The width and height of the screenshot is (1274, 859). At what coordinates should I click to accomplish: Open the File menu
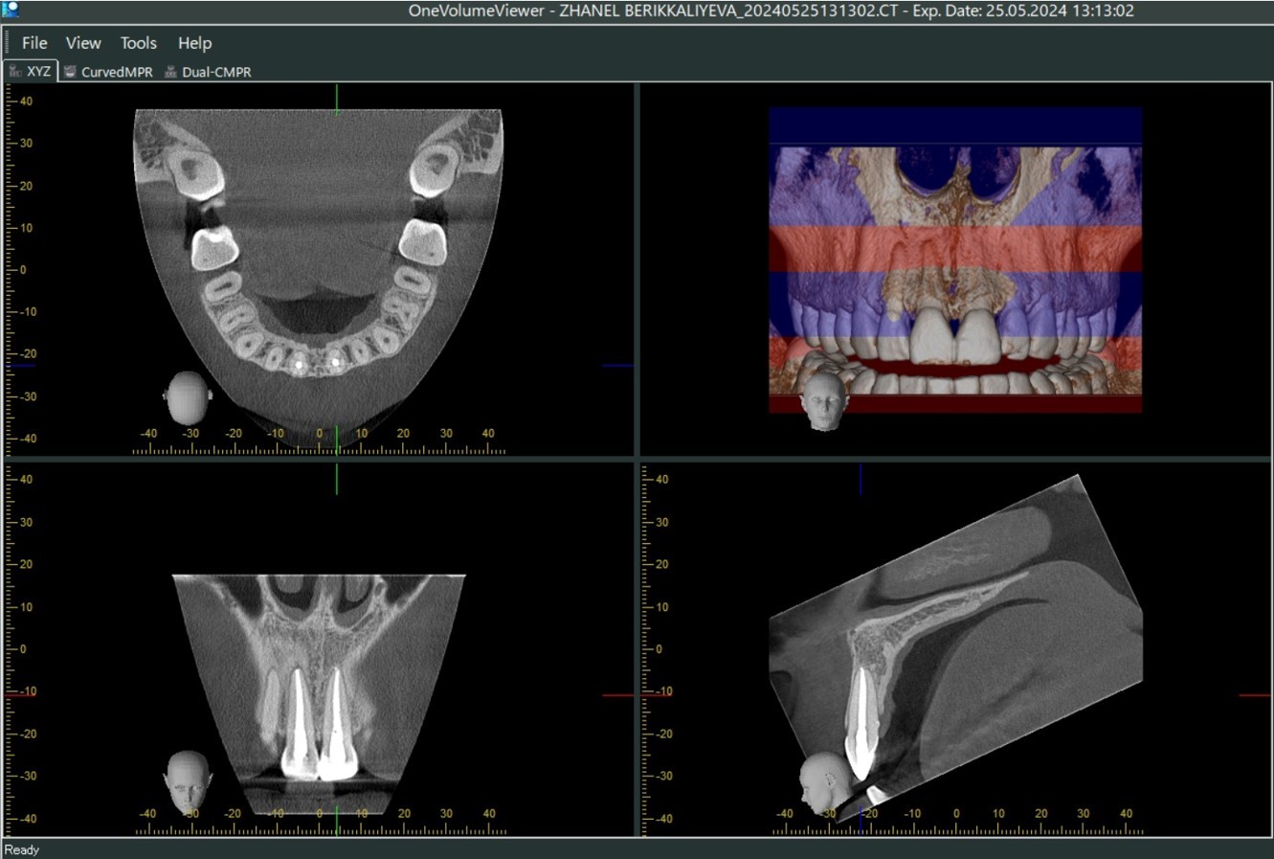[x=34, y=43]
